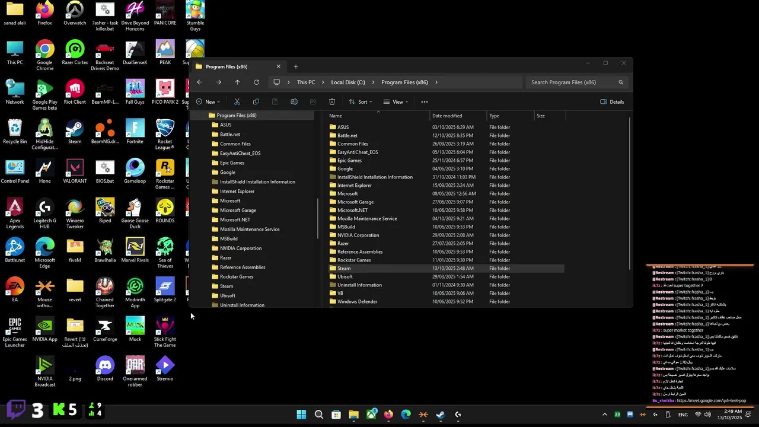Click the file list vertical scrollbar
Viewport: 759px width, 427px height.
[x=629, y=193]
